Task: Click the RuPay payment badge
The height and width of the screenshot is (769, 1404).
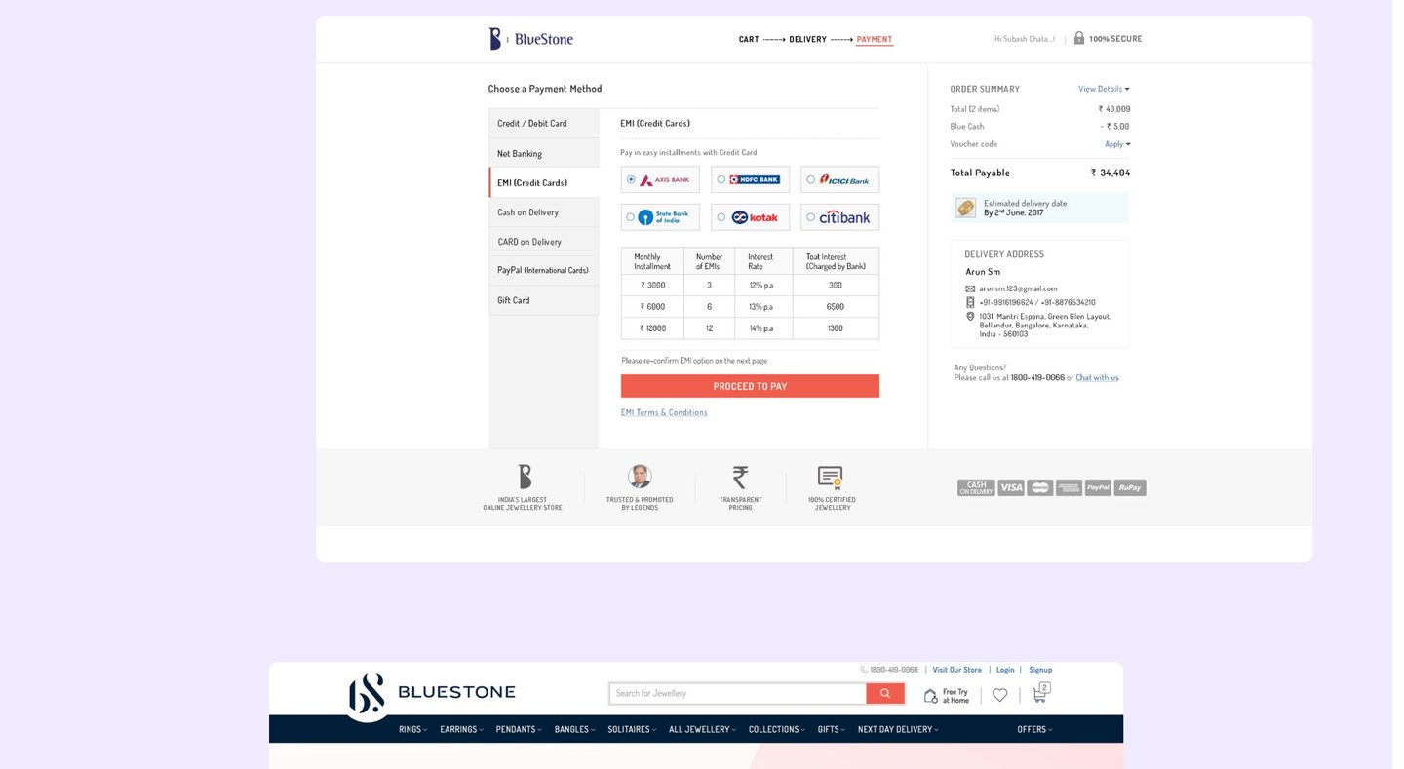Action: coord(1130,487)
